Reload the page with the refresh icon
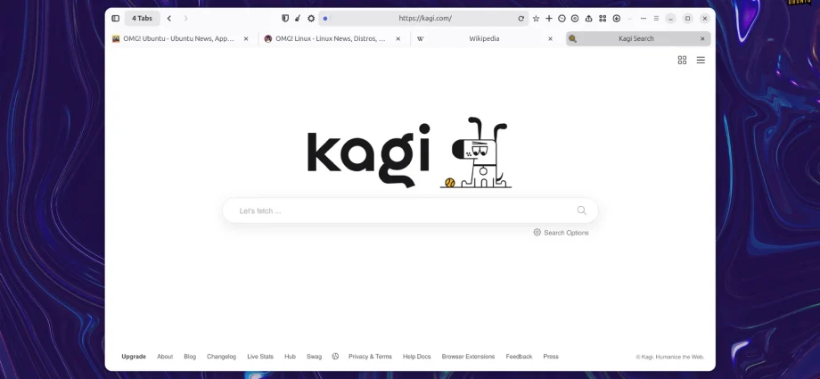820x379 pixels. pos(521,19)
